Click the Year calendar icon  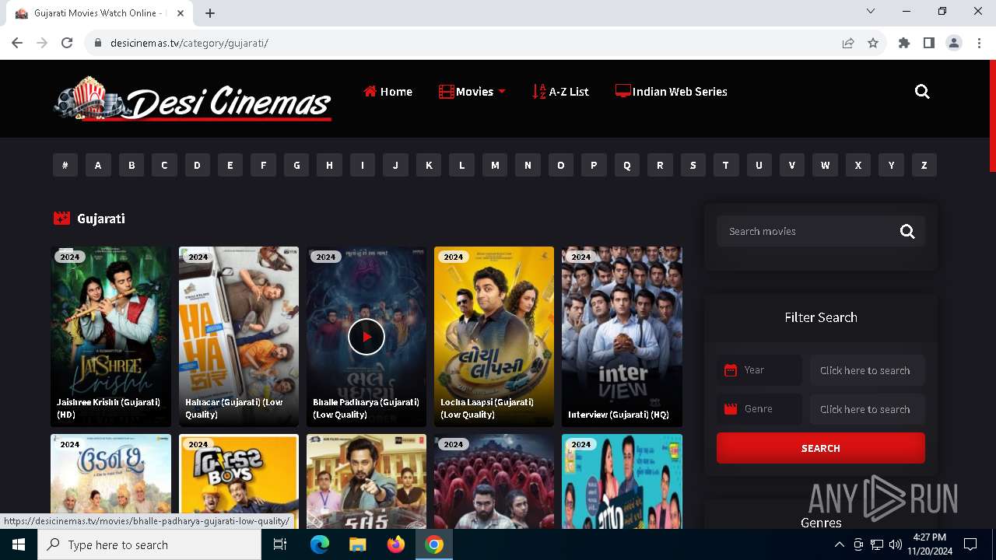[731, 370]
